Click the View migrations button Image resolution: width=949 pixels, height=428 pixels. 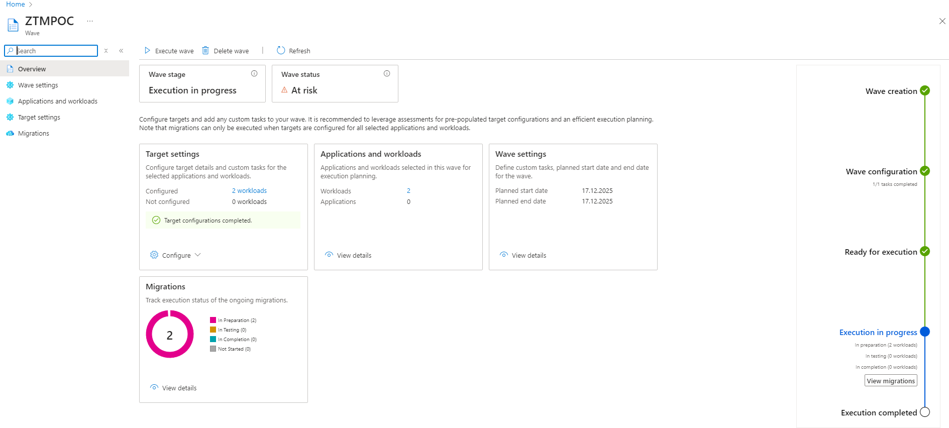coord(890,381)
